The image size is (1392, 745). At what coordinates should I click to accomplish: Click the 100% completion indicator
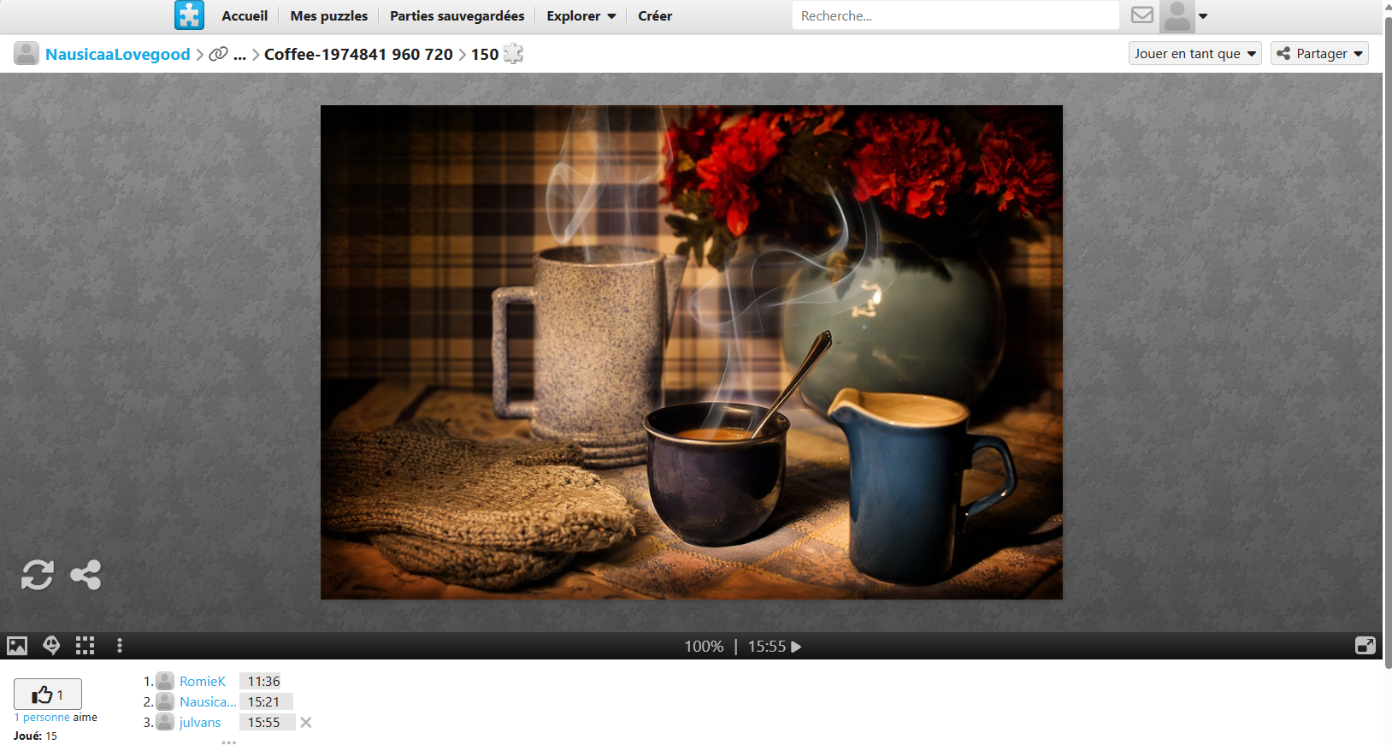coord(704,647)
